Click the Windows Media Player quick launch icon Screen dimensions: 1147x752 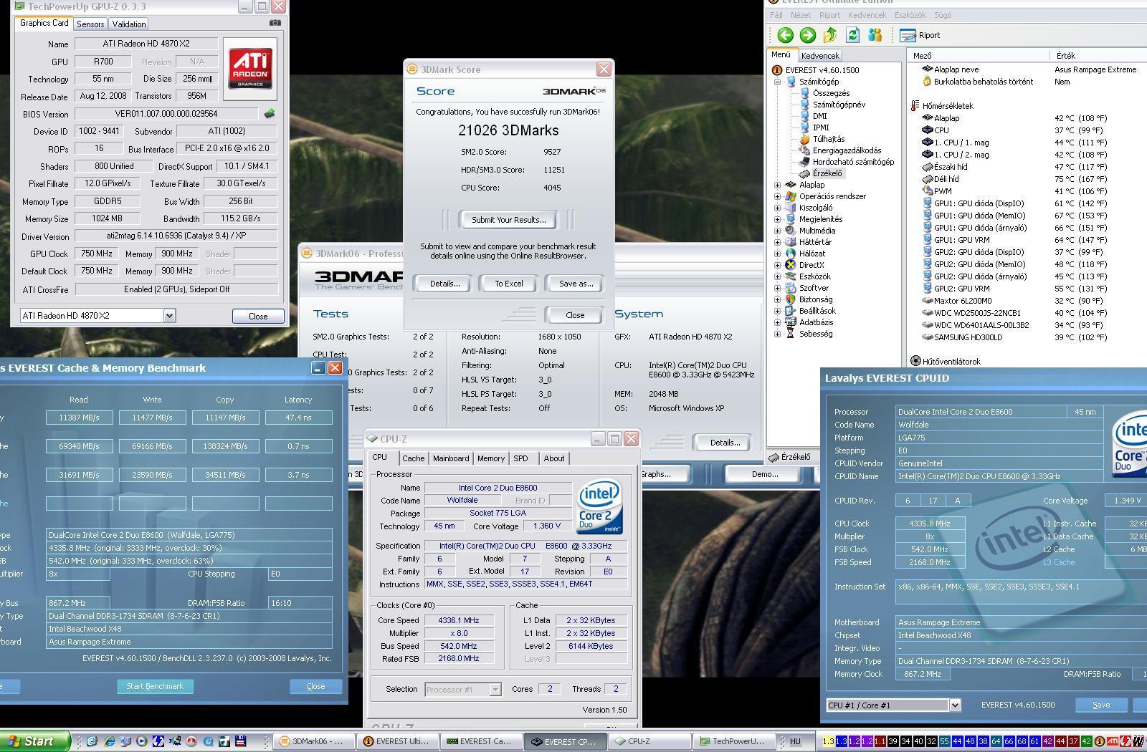tap(142, 741)
